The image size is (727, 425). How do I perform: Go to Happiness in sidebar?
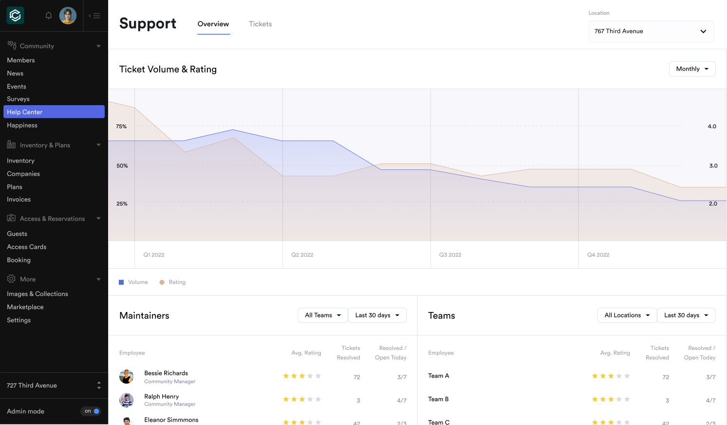(22, 125)
